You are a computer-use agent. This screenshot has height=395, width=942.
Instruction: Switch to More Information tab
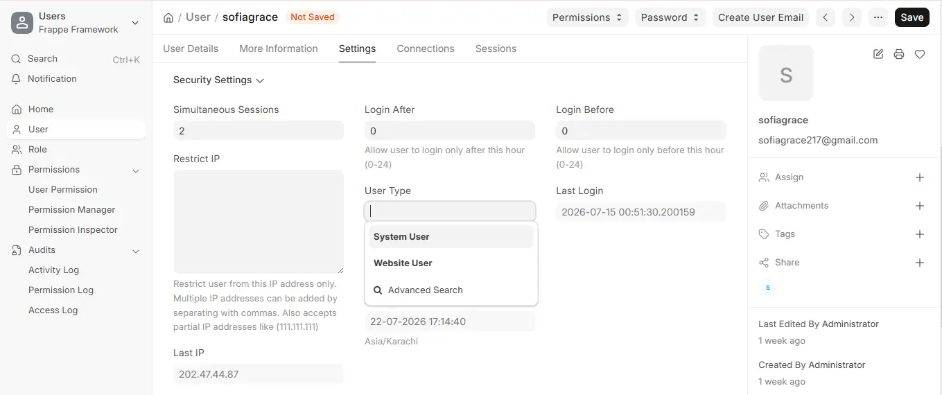click(x=279, y=49)
